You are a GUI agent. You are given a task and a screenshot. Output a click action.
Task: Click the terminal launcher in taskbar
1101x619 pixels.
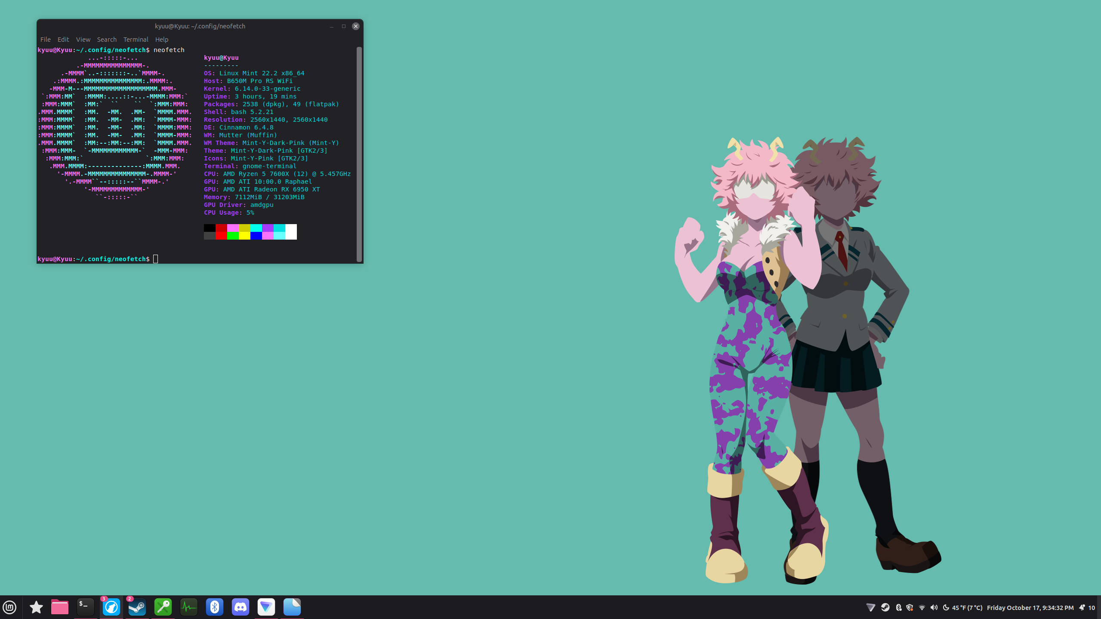pos(86,607)
